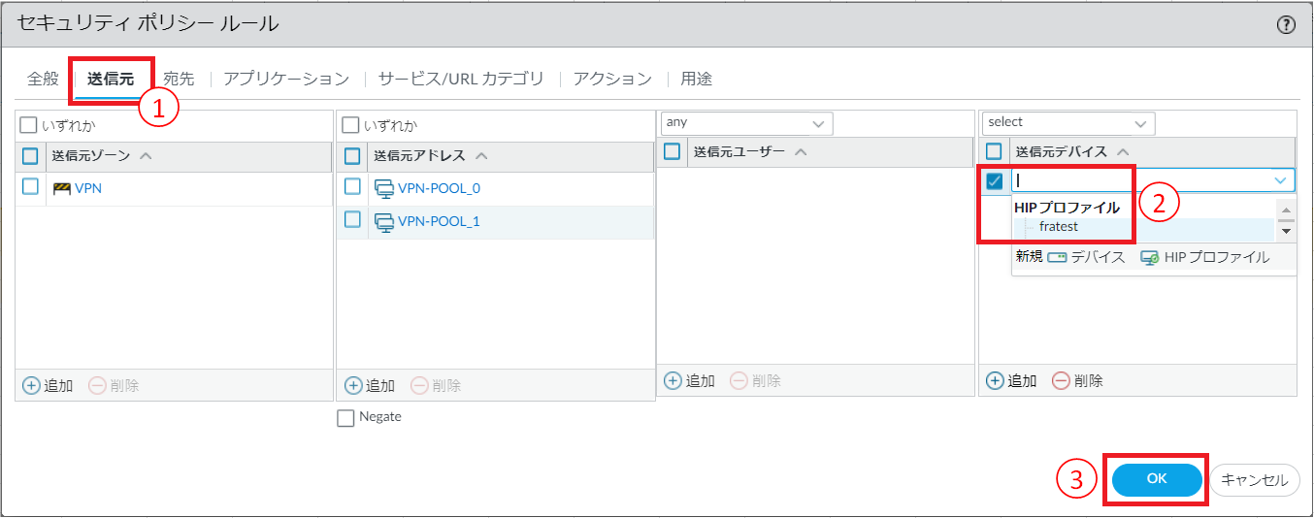Image resolution: width=1314 pixels, height=518 pixels.
Task: Enable the Negate checkbox
Action: [x=346, y=417]
